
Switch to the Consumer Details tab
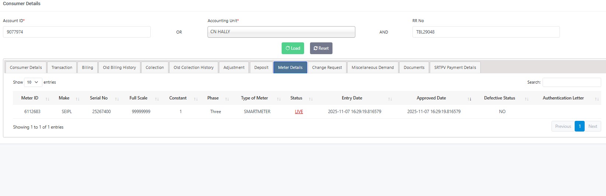coord(26,67)
